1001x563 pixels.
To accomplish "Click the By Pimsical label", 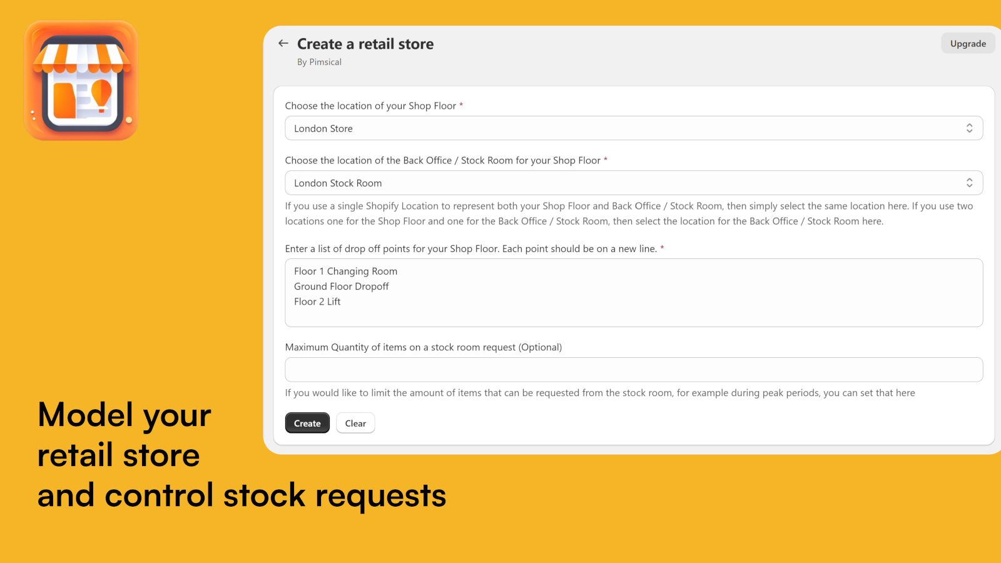I will pos(320,62).
